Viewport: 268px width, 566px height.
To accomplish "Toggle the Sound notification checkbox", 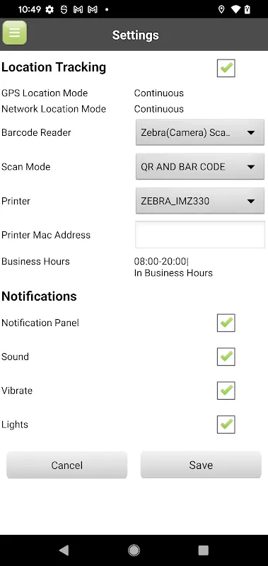I will coord(226,357).
